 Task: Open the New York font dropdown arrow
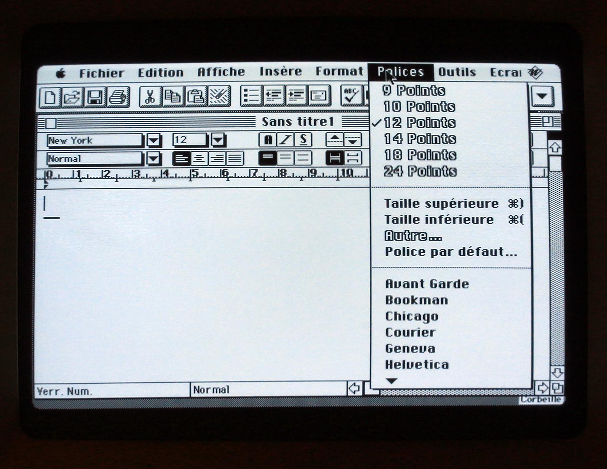point(153,140)
